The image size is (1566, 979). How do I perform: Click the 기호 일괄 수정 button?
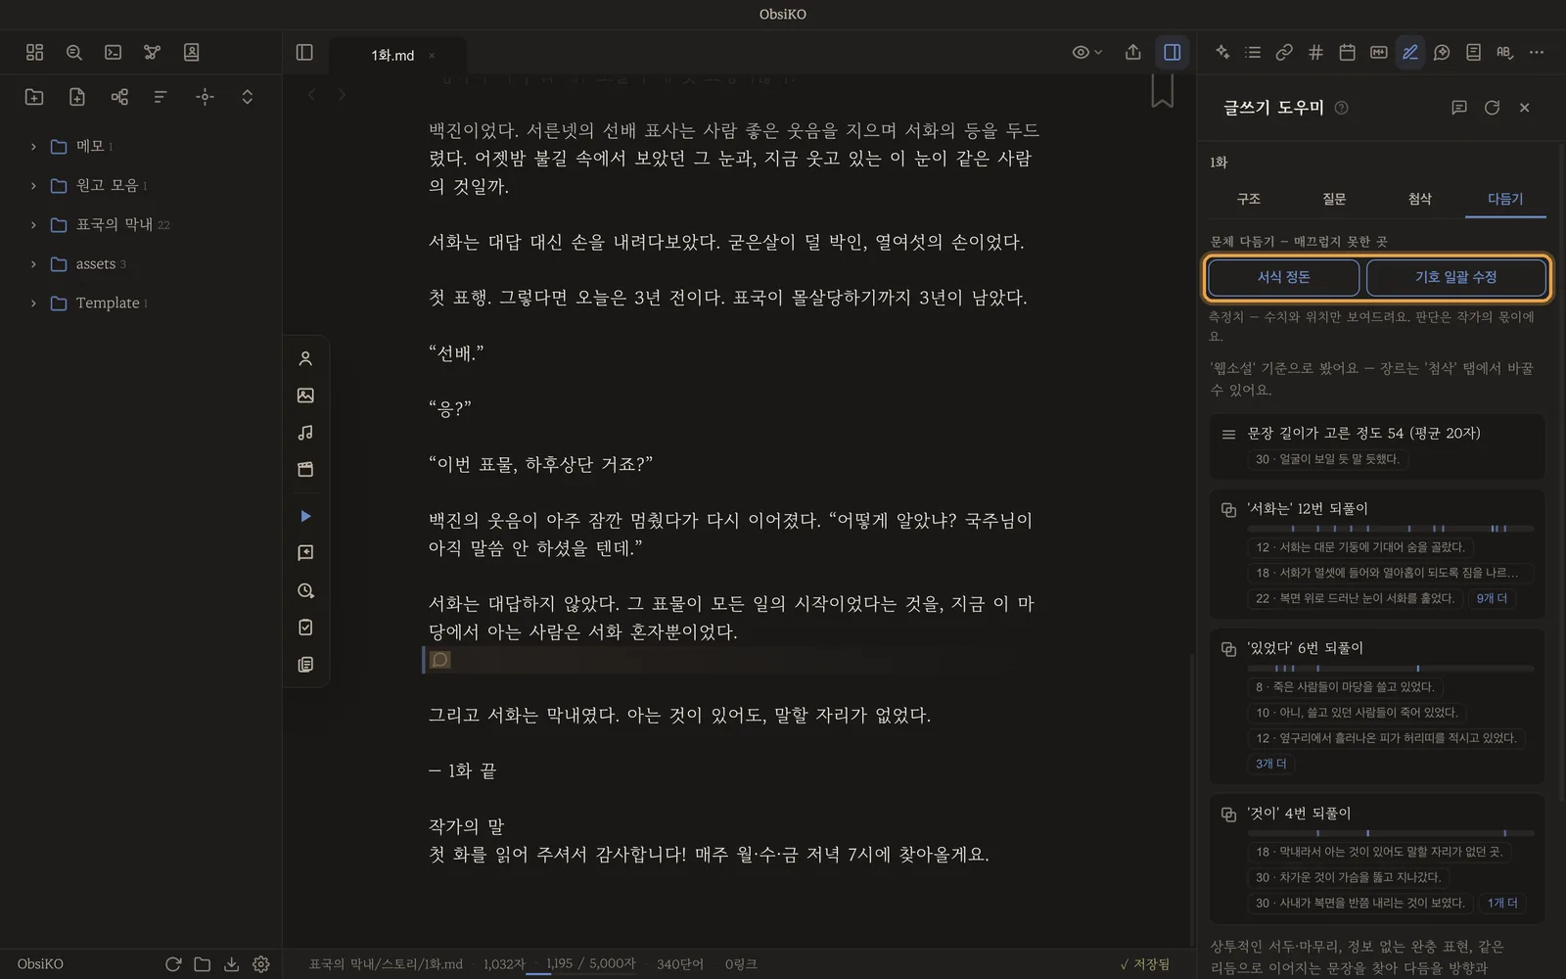1455,278
